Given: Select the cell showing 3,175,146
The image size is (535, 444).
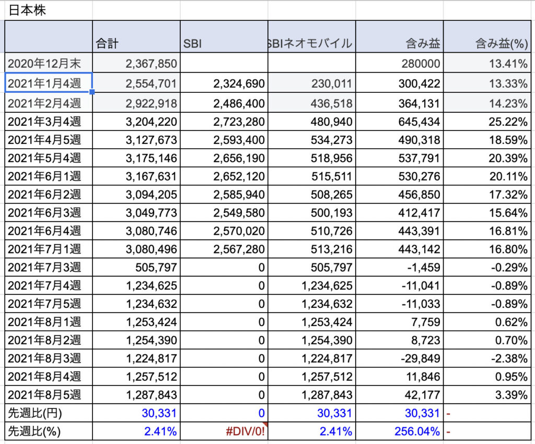Looking at the screenshot, I should pos(136,158).
